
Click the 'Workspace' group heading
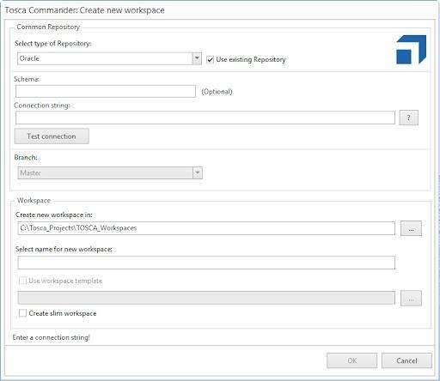tap(34, 201)
